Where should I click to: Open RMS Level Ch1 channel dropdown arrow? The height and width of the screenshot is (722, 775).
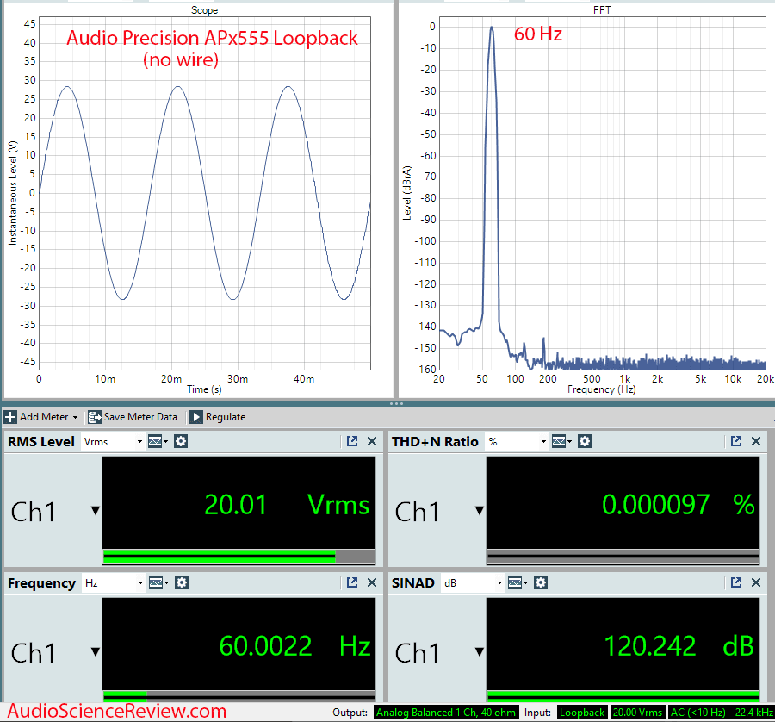[x=96, y=510]
